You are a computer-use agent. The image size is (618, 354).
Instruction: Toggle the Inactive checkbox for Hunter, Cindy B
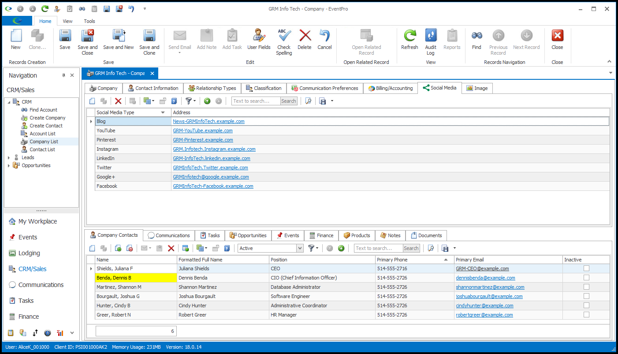[x=586, y=306]
